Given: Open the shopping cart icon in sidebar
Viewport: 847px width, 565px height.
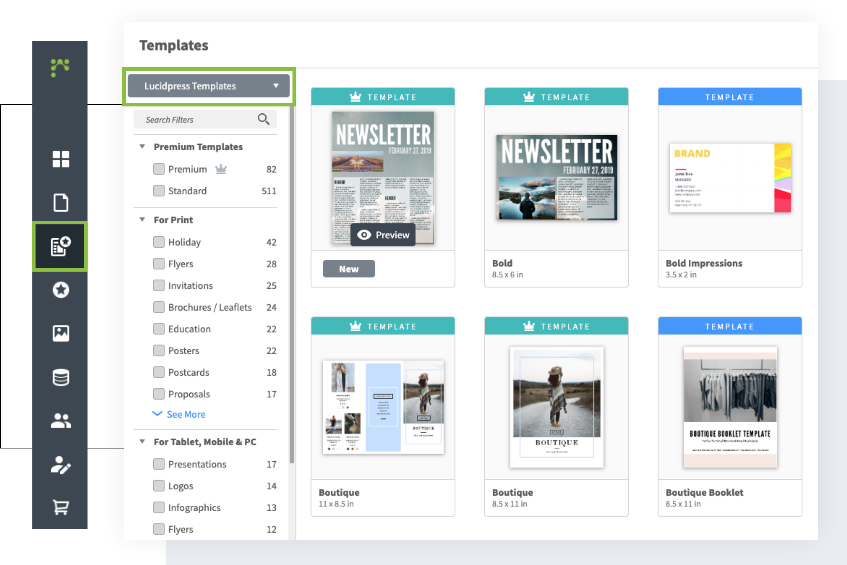Looking at the screenshot, I should [x=61, y=507].
